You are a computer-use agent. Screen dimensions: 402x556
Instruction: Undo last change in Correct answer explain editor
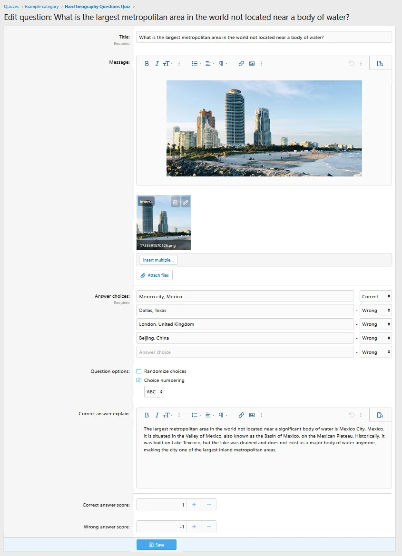tap(352, 415)
